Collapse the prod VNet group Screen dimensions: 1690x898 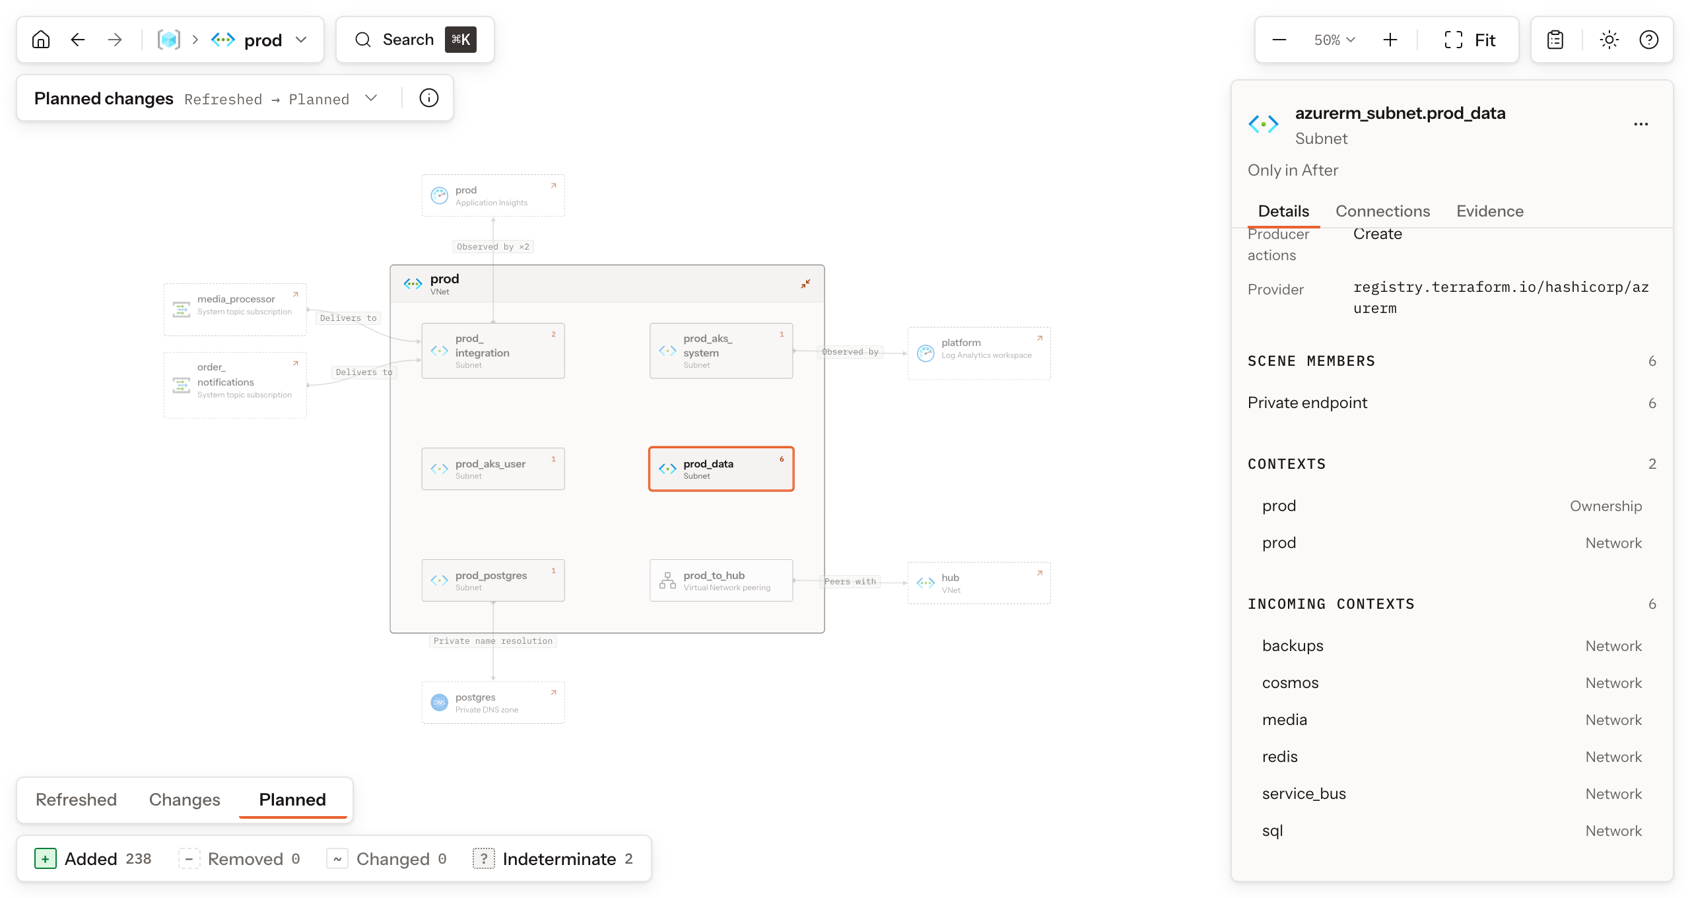805,284
